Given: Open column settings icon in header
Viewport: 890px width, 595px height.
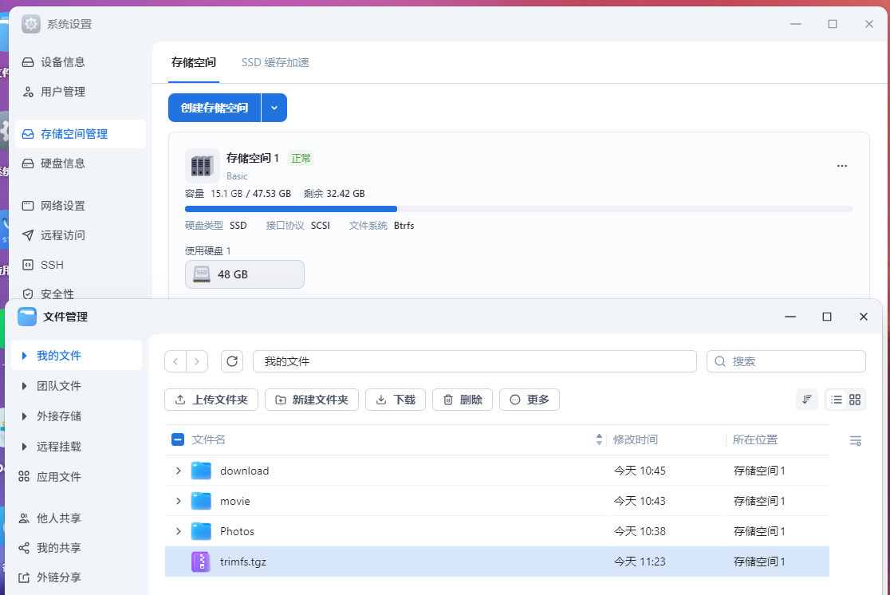Looking at the screenshot, I should tap(856, 440).
